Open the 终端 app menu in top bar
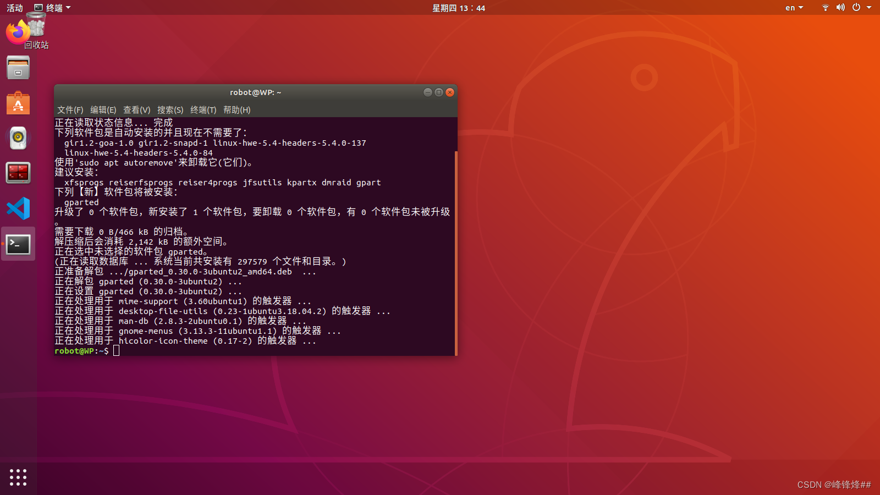Viewport: 880px width, 495px height. point(52,7)
